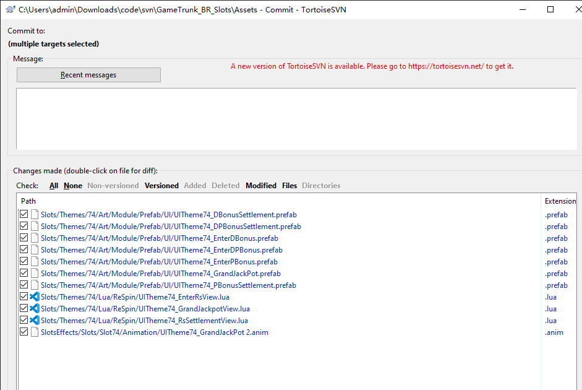Sort file list by Path column header
Image resolution: width=582 pixels, height=390 pixels.
[x=28, y=201]
